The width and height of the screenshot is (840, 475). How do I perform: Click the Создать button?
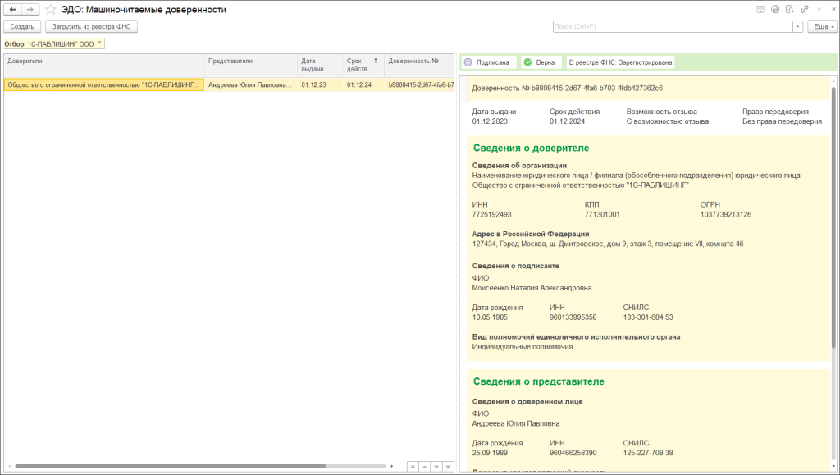click(22, 27)
